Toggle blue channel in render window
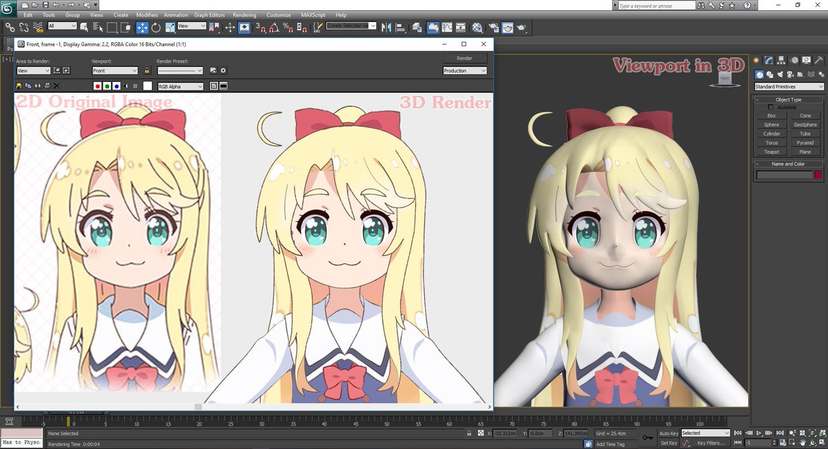This screenshot has width=828, height=449. [x=117, y=86]
